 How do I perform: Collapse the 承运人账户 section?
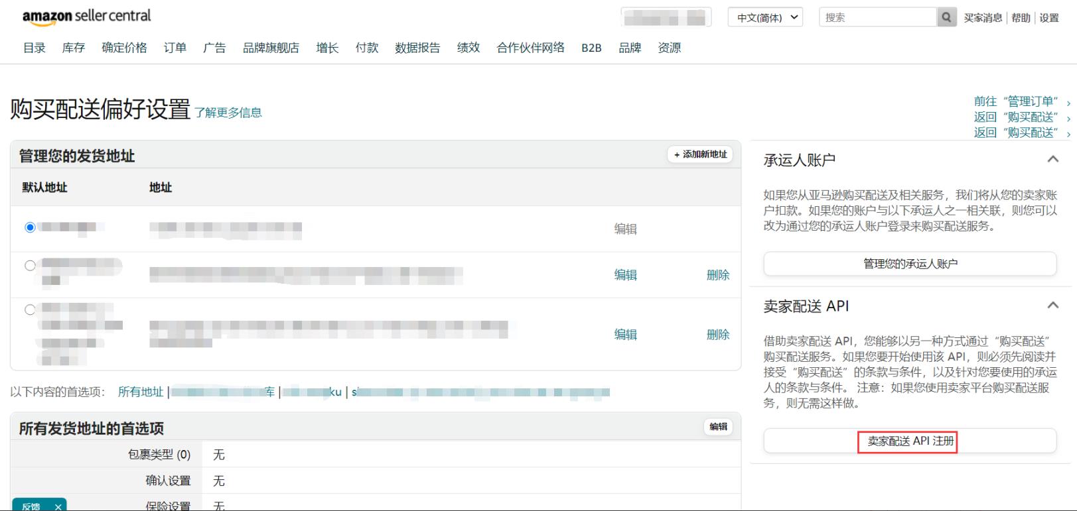[1052, 159]
